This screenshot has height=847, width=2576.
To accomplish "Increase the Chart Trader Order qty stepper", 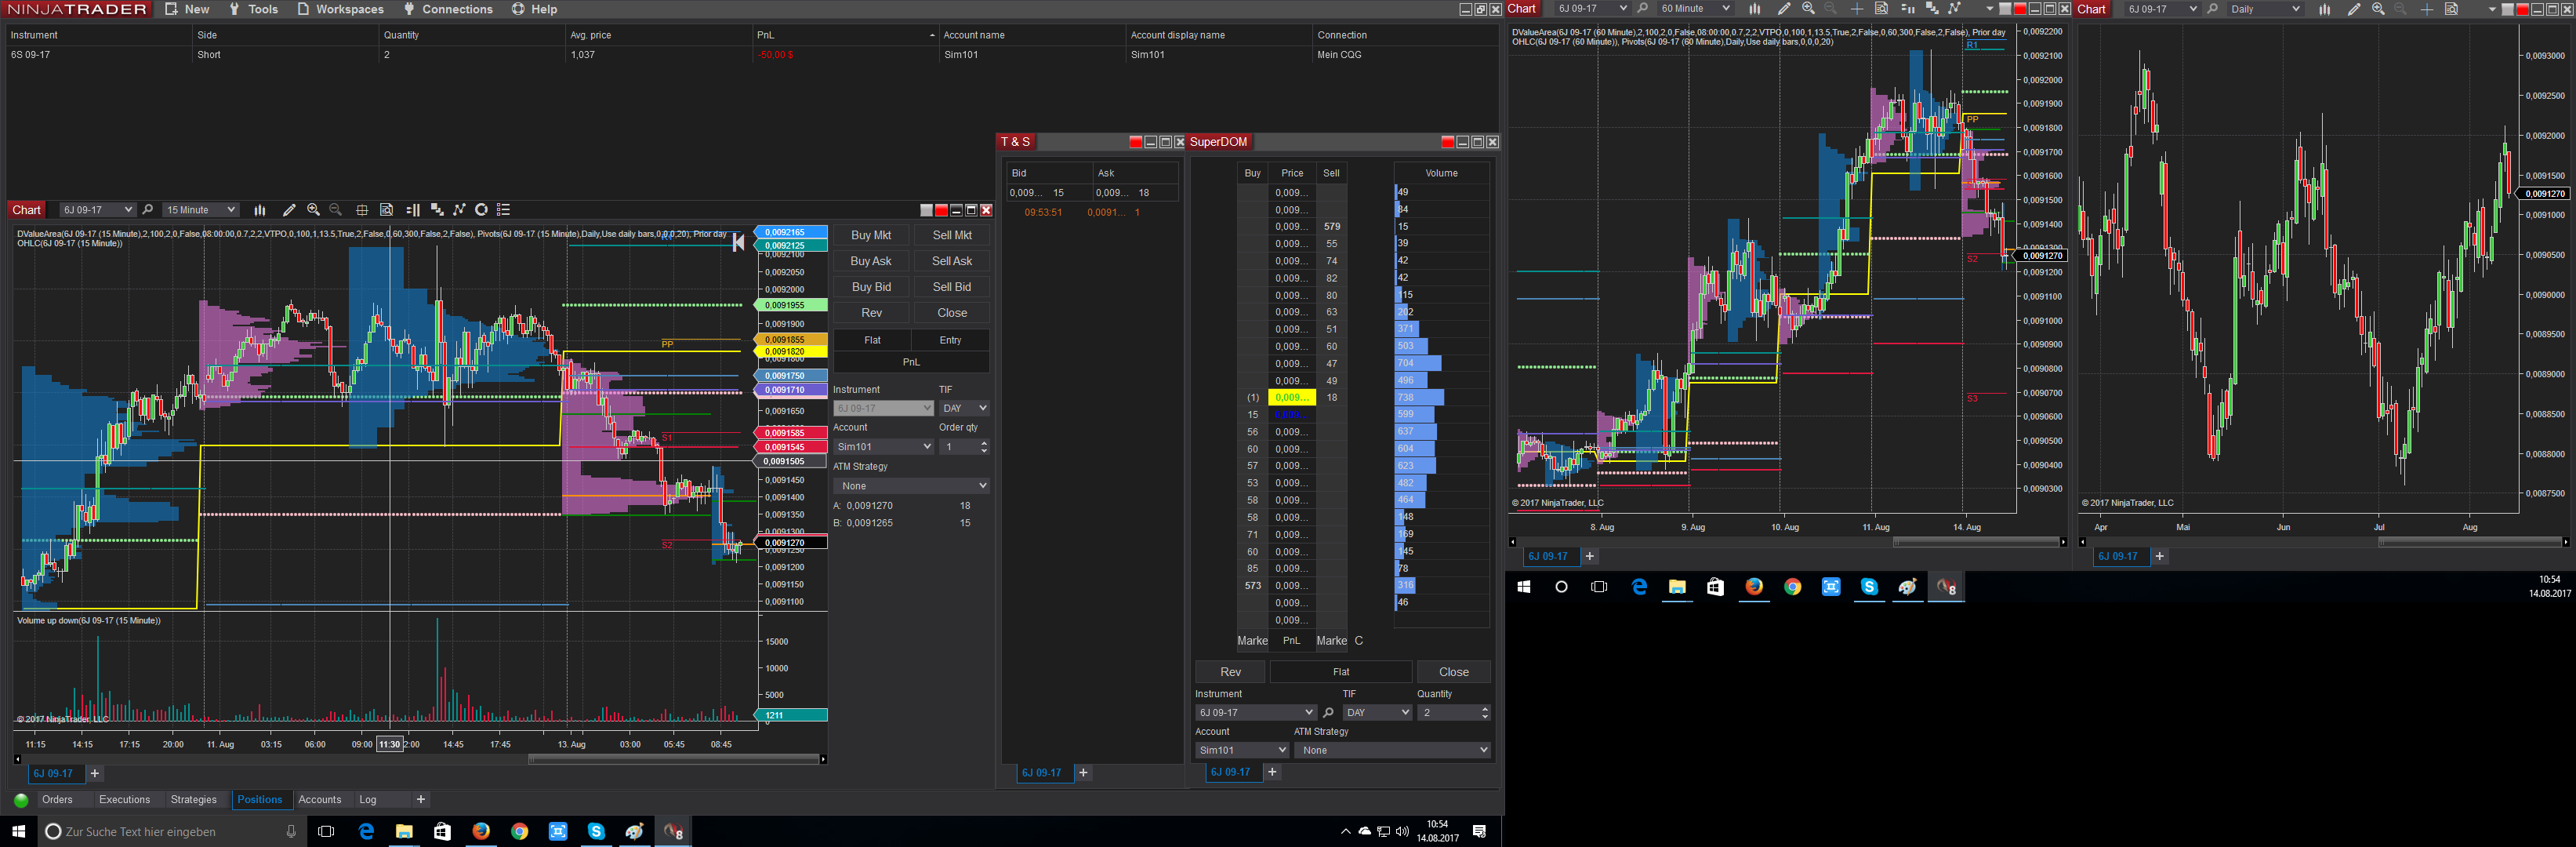I will click(985, 443).
